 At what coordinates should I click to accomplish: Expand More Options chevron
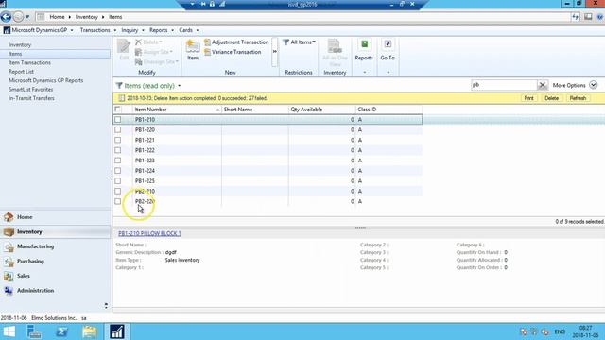[593, 85]
